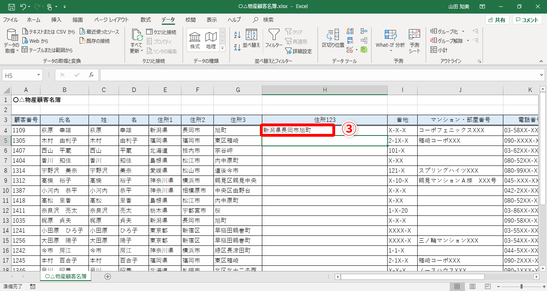Toggle touch/mouse mode icon in the title bar

click(49, 6)
